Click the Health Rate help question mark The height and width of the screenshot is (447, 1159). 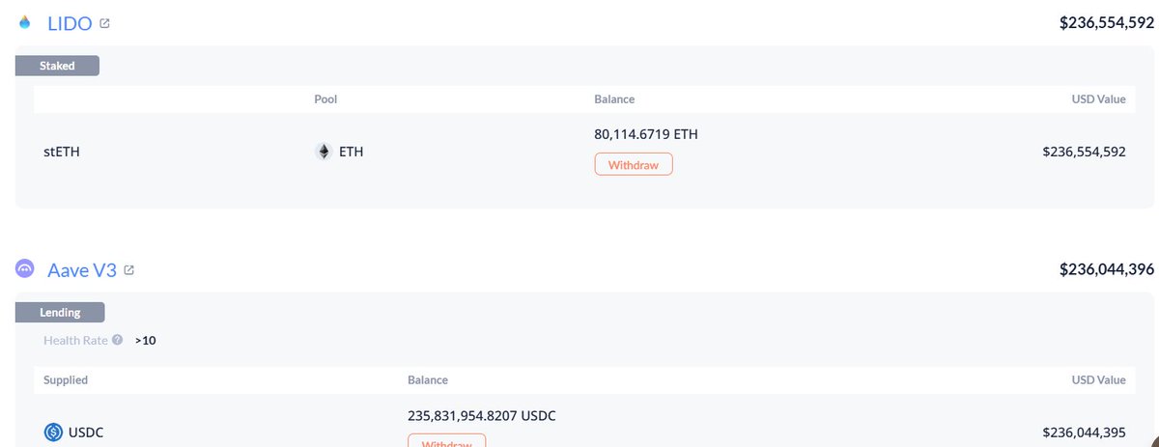[118, 340]
